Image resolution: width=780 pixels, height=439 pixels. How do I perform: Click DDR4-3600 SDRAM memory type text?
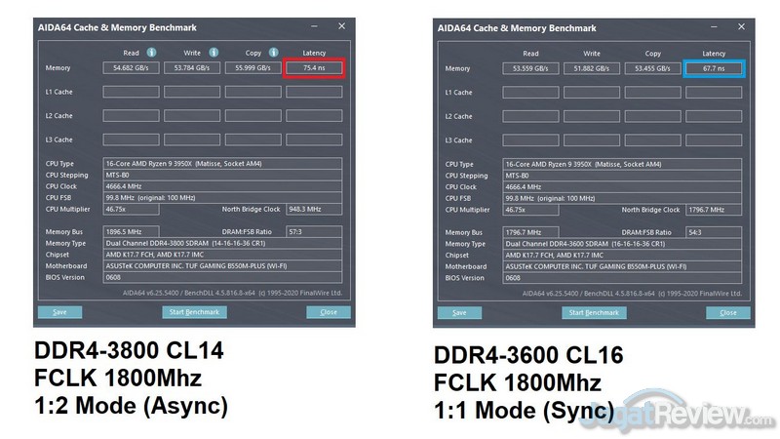pyautogui.click(x=586, y=244)
